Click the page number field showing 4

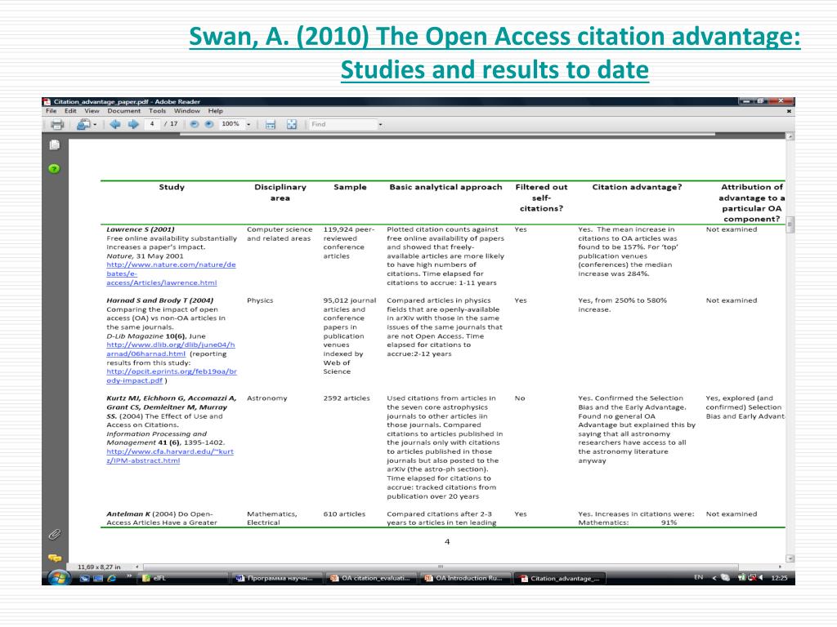pos(152,124)
